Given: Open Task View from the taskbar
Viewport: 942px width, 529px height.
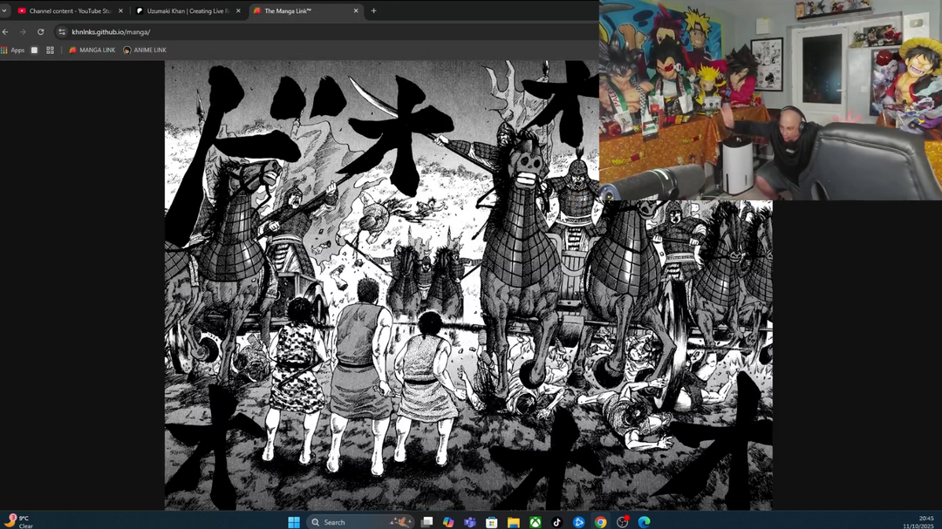Looking at the screenshot, I should (425, 523).
